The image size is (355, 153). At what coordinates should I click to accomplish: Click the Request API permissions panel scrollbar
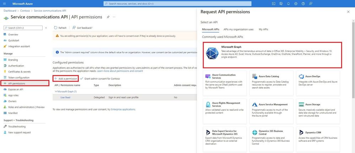[353, 60]
